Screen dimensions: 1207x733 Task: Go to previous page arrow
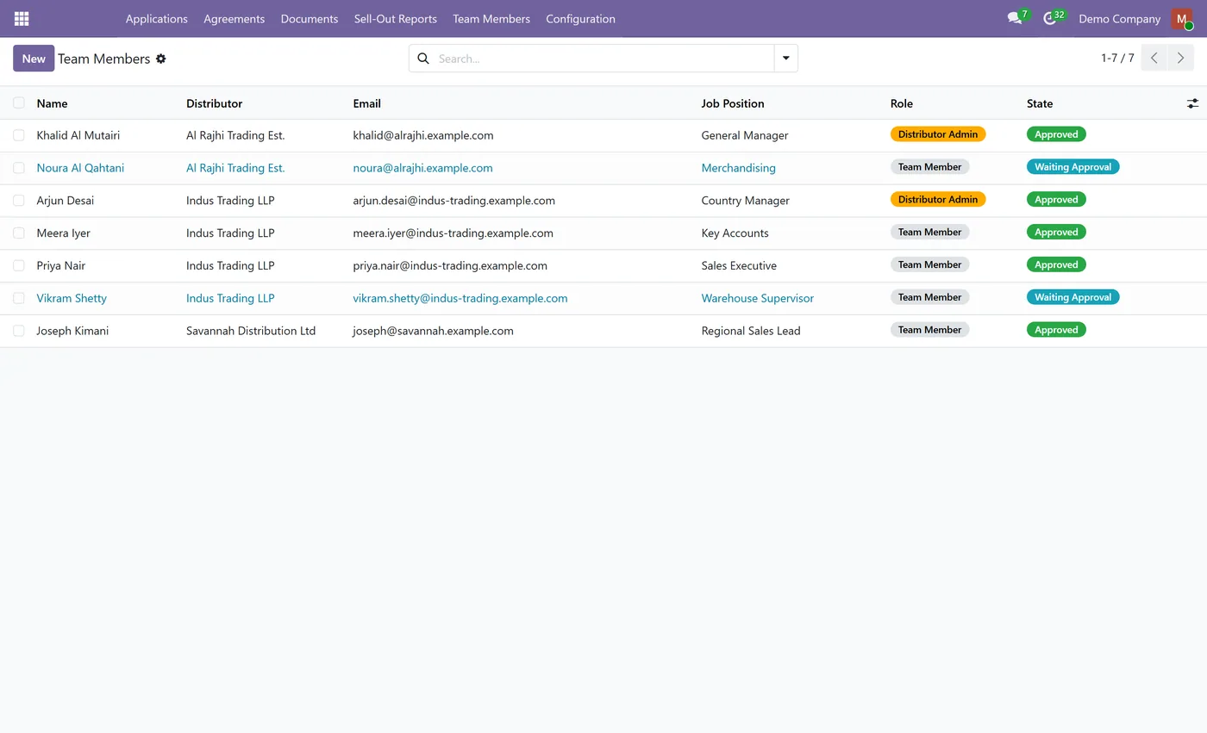pos(1154,59)
